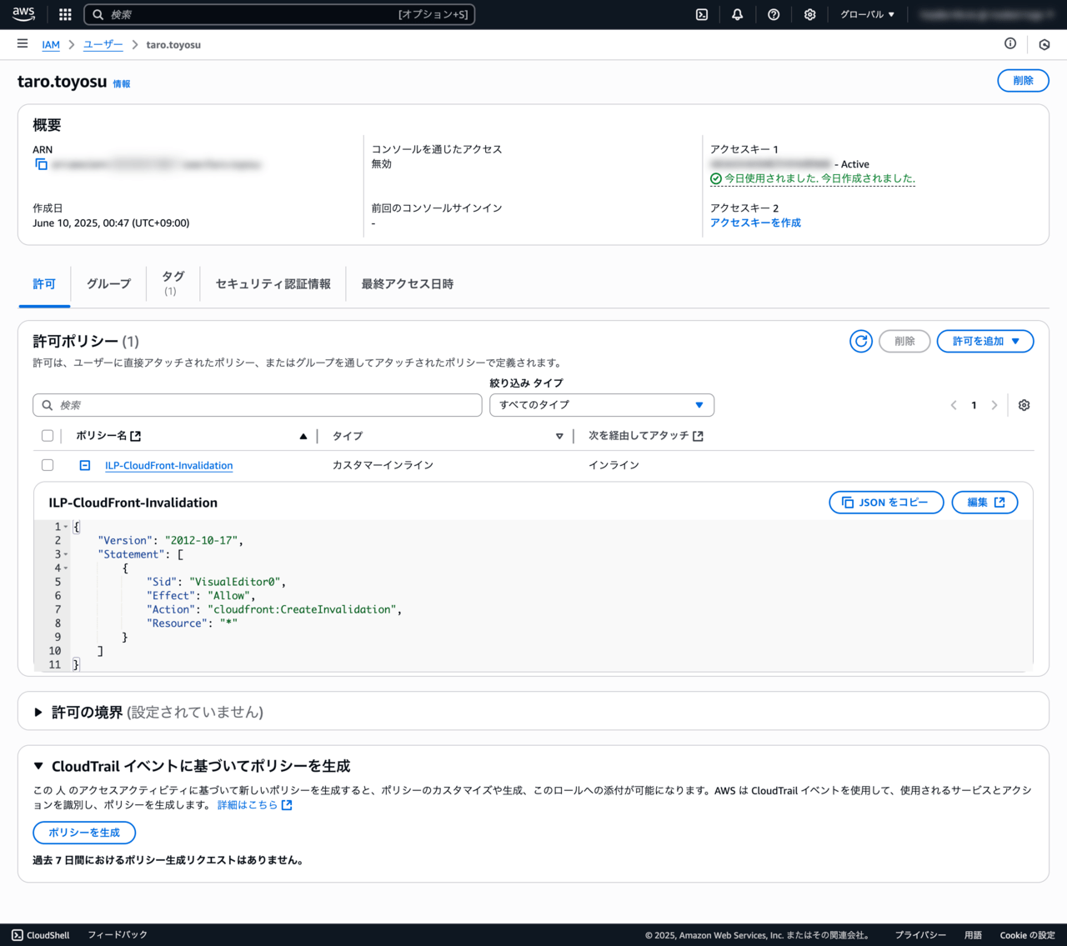Select all policies header checkbox
Viewport: 1067px width, 946px height.
tap(48, 436)
